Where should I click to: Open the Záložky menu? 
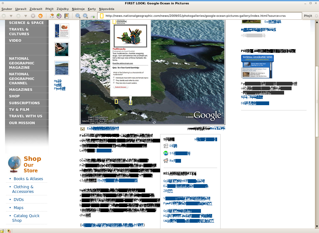point(63,9)
